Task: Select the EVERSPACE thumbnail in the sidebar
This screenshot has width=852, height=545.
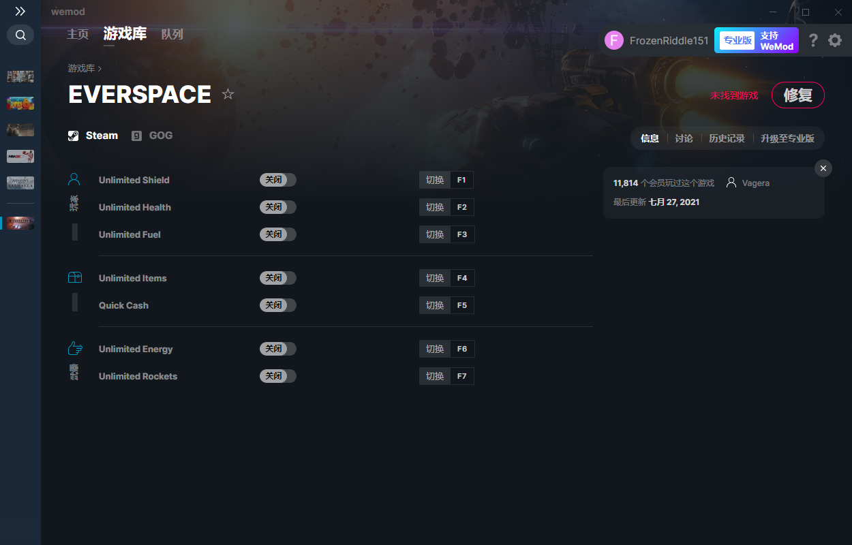Action: [x=20, y=223]
